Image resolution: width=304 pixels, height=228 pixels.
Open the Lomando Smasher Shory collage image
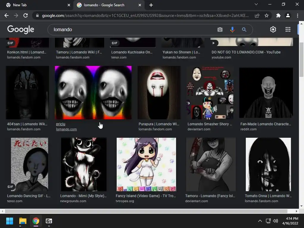click(210, 93)
